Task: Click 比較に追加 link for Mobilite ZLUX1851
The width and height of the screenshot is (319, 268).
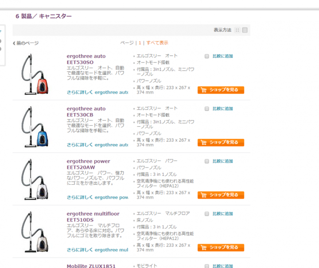Action: click(222, 266)
